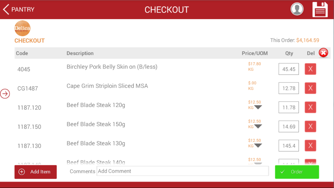The image size is (334, 188).
Task: Edit quantity field showing 45.45
Action: click(x=288, y=69)
